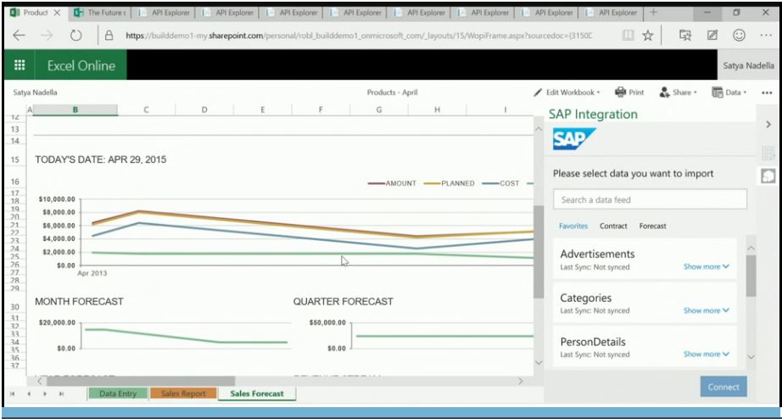Click the address bar lock icon

(109, 36)
